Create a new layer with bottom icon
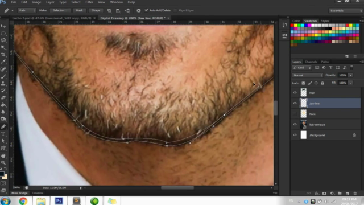This screenshot has height=205, width=364. tap(348, 193)
